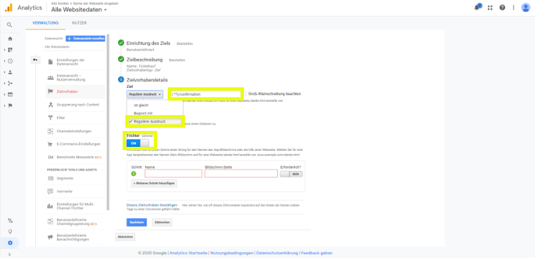The image size is (535, 258).
Task: Click the Vermerke speech bubble icon
Action: click(x=50, y=191)
